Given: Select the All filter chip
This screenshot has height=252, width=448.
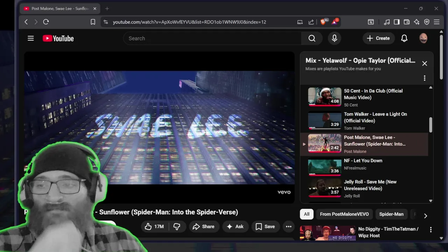Looking at the screenshot, I should click(307, 214).
